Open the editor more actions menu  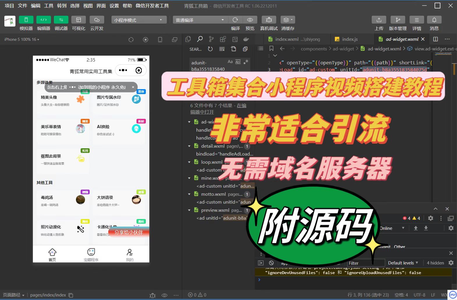(x=447, y=39)
